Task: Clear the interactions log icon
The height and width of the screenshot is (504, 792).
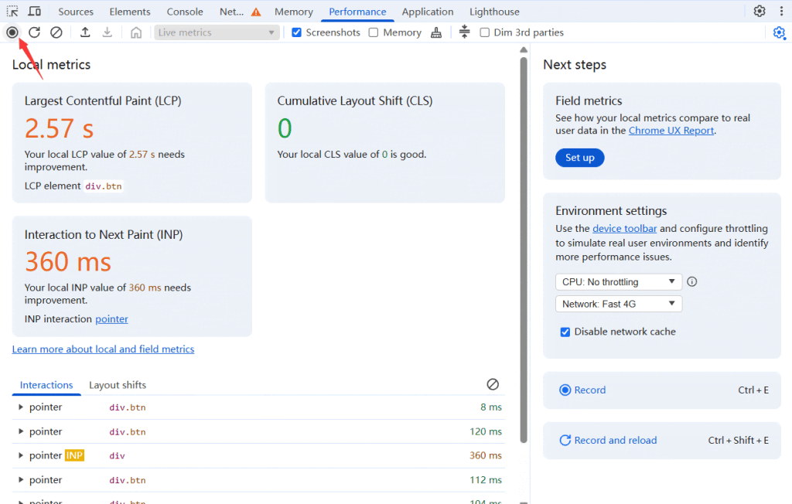Action: pos(493,384)
